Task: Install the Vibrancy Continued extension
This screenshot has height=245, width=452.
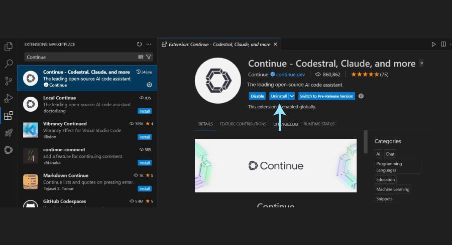Action: pos(145,137)
